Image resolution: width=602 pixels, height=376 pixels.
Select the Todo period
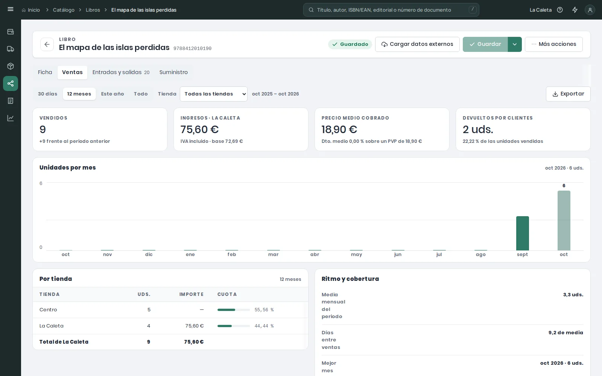141,94
